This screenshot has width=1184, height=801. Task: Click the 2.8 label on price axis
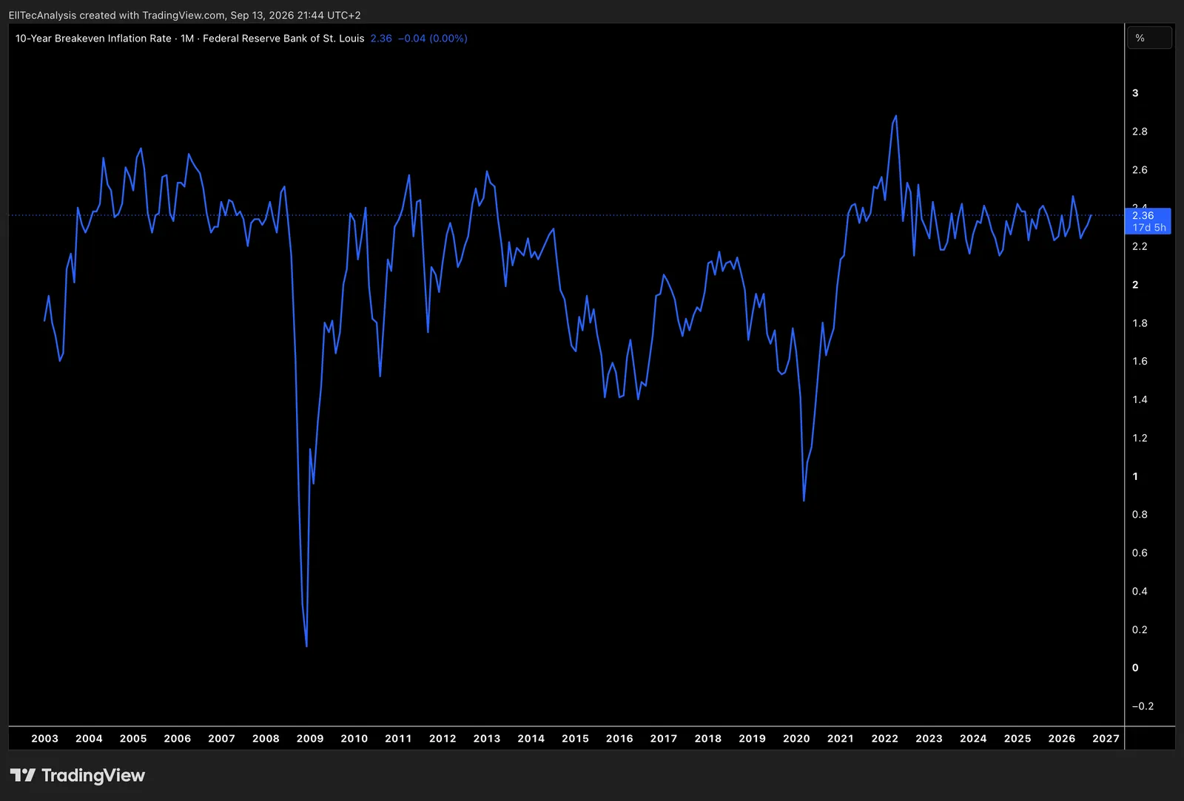pos(1140,132)
